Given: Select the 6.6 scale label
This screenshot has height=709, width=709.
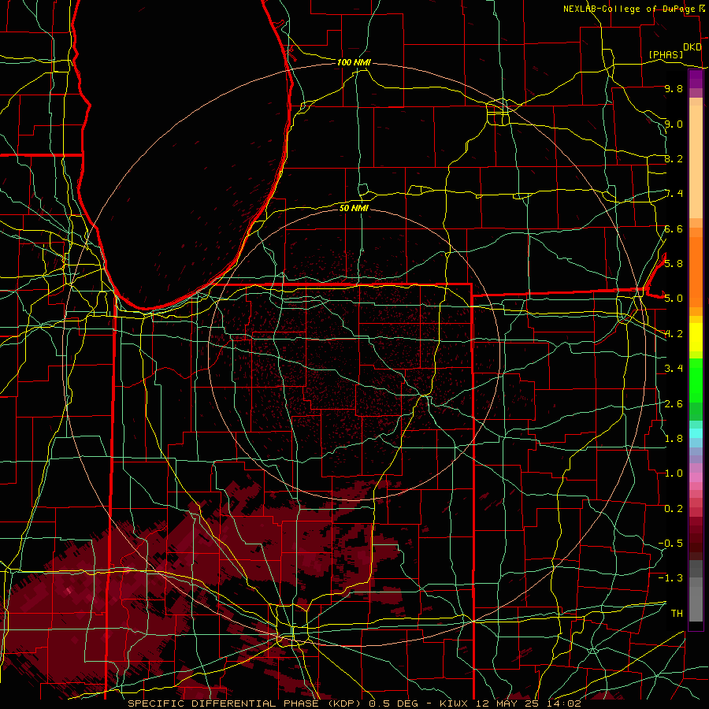Looking at the screenshot, I should tap(674, 228).
